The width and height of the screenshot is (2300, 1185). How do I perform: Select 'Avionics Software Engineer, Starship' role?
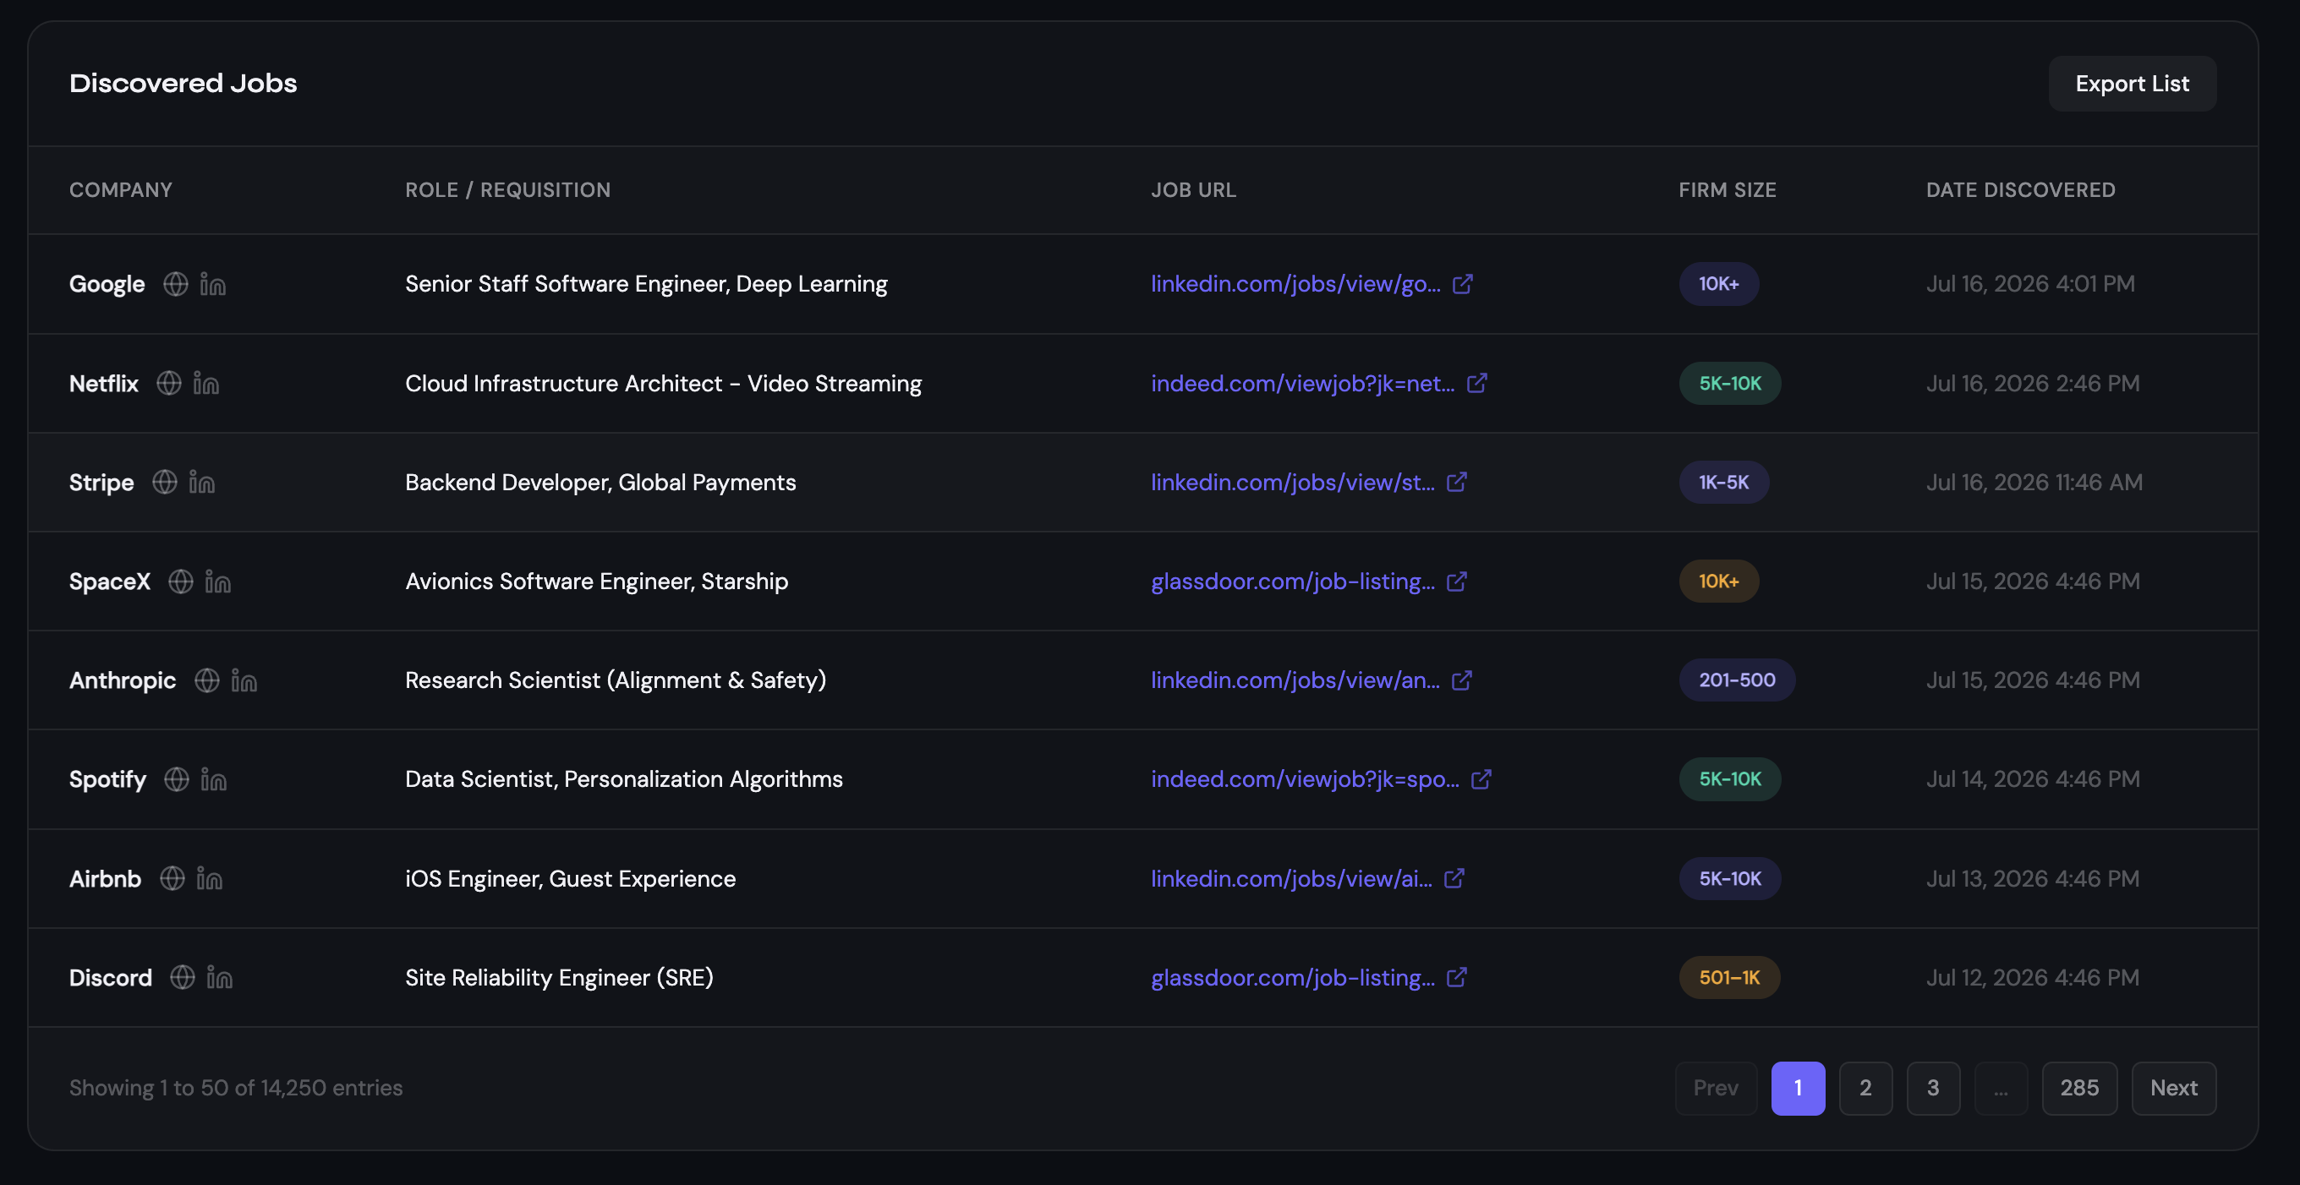596,581
